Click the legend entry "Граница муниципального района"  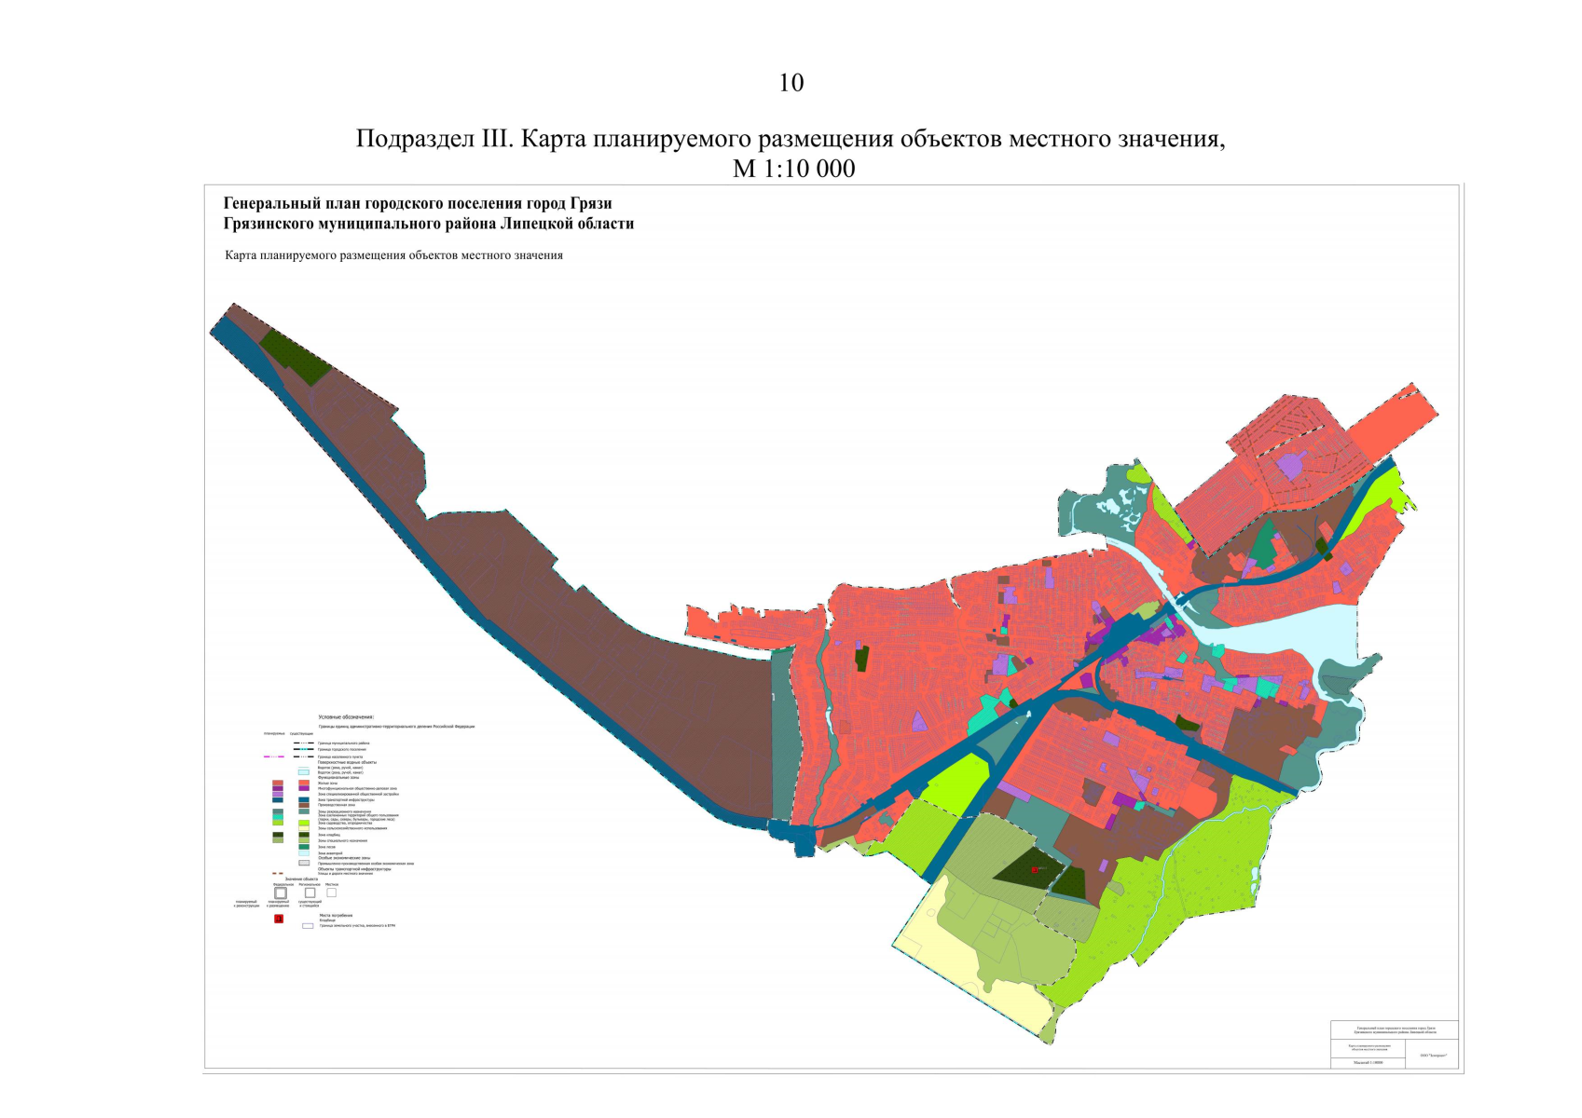(344, 743)
